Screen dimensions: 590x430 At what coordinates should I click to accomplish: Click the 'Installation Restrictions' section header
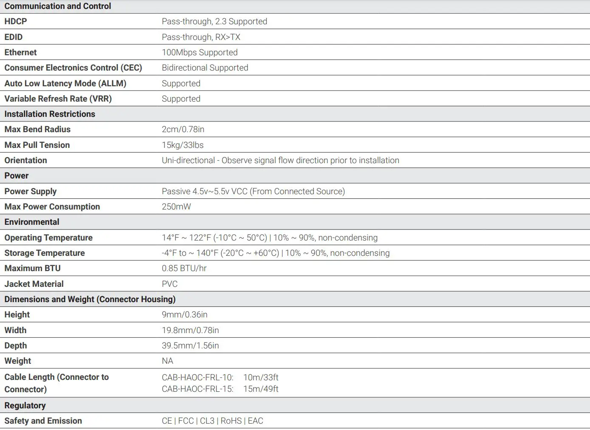coord(50,114)
